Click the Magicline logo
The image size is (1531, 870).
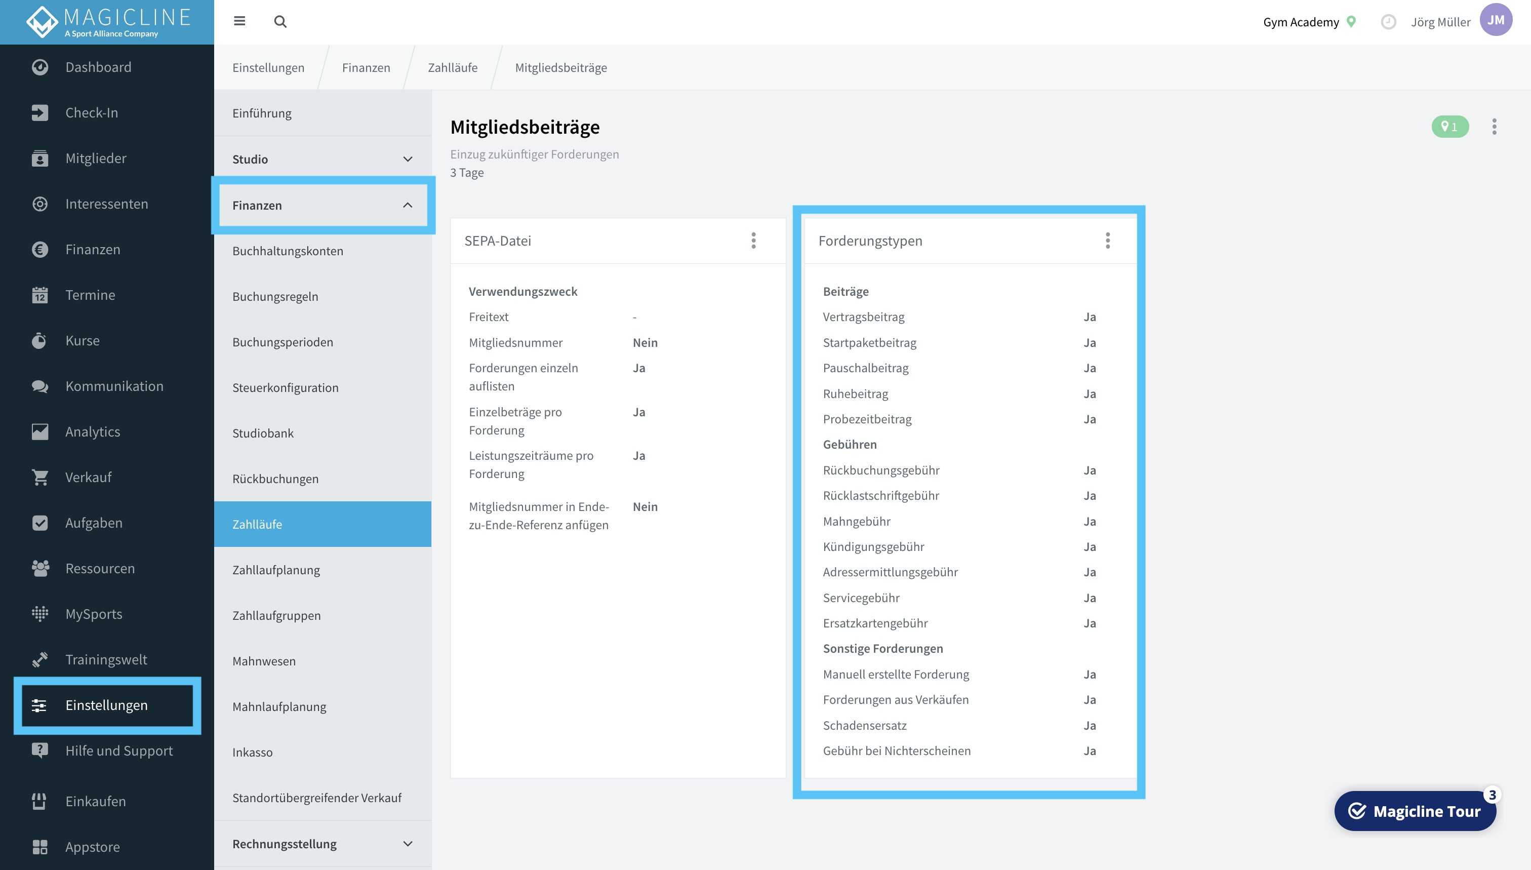[107, 22]
